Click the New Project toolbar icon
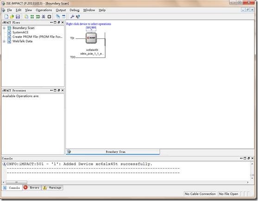The image size is (258, 201). pyautogui.click(x=6, y=17)
